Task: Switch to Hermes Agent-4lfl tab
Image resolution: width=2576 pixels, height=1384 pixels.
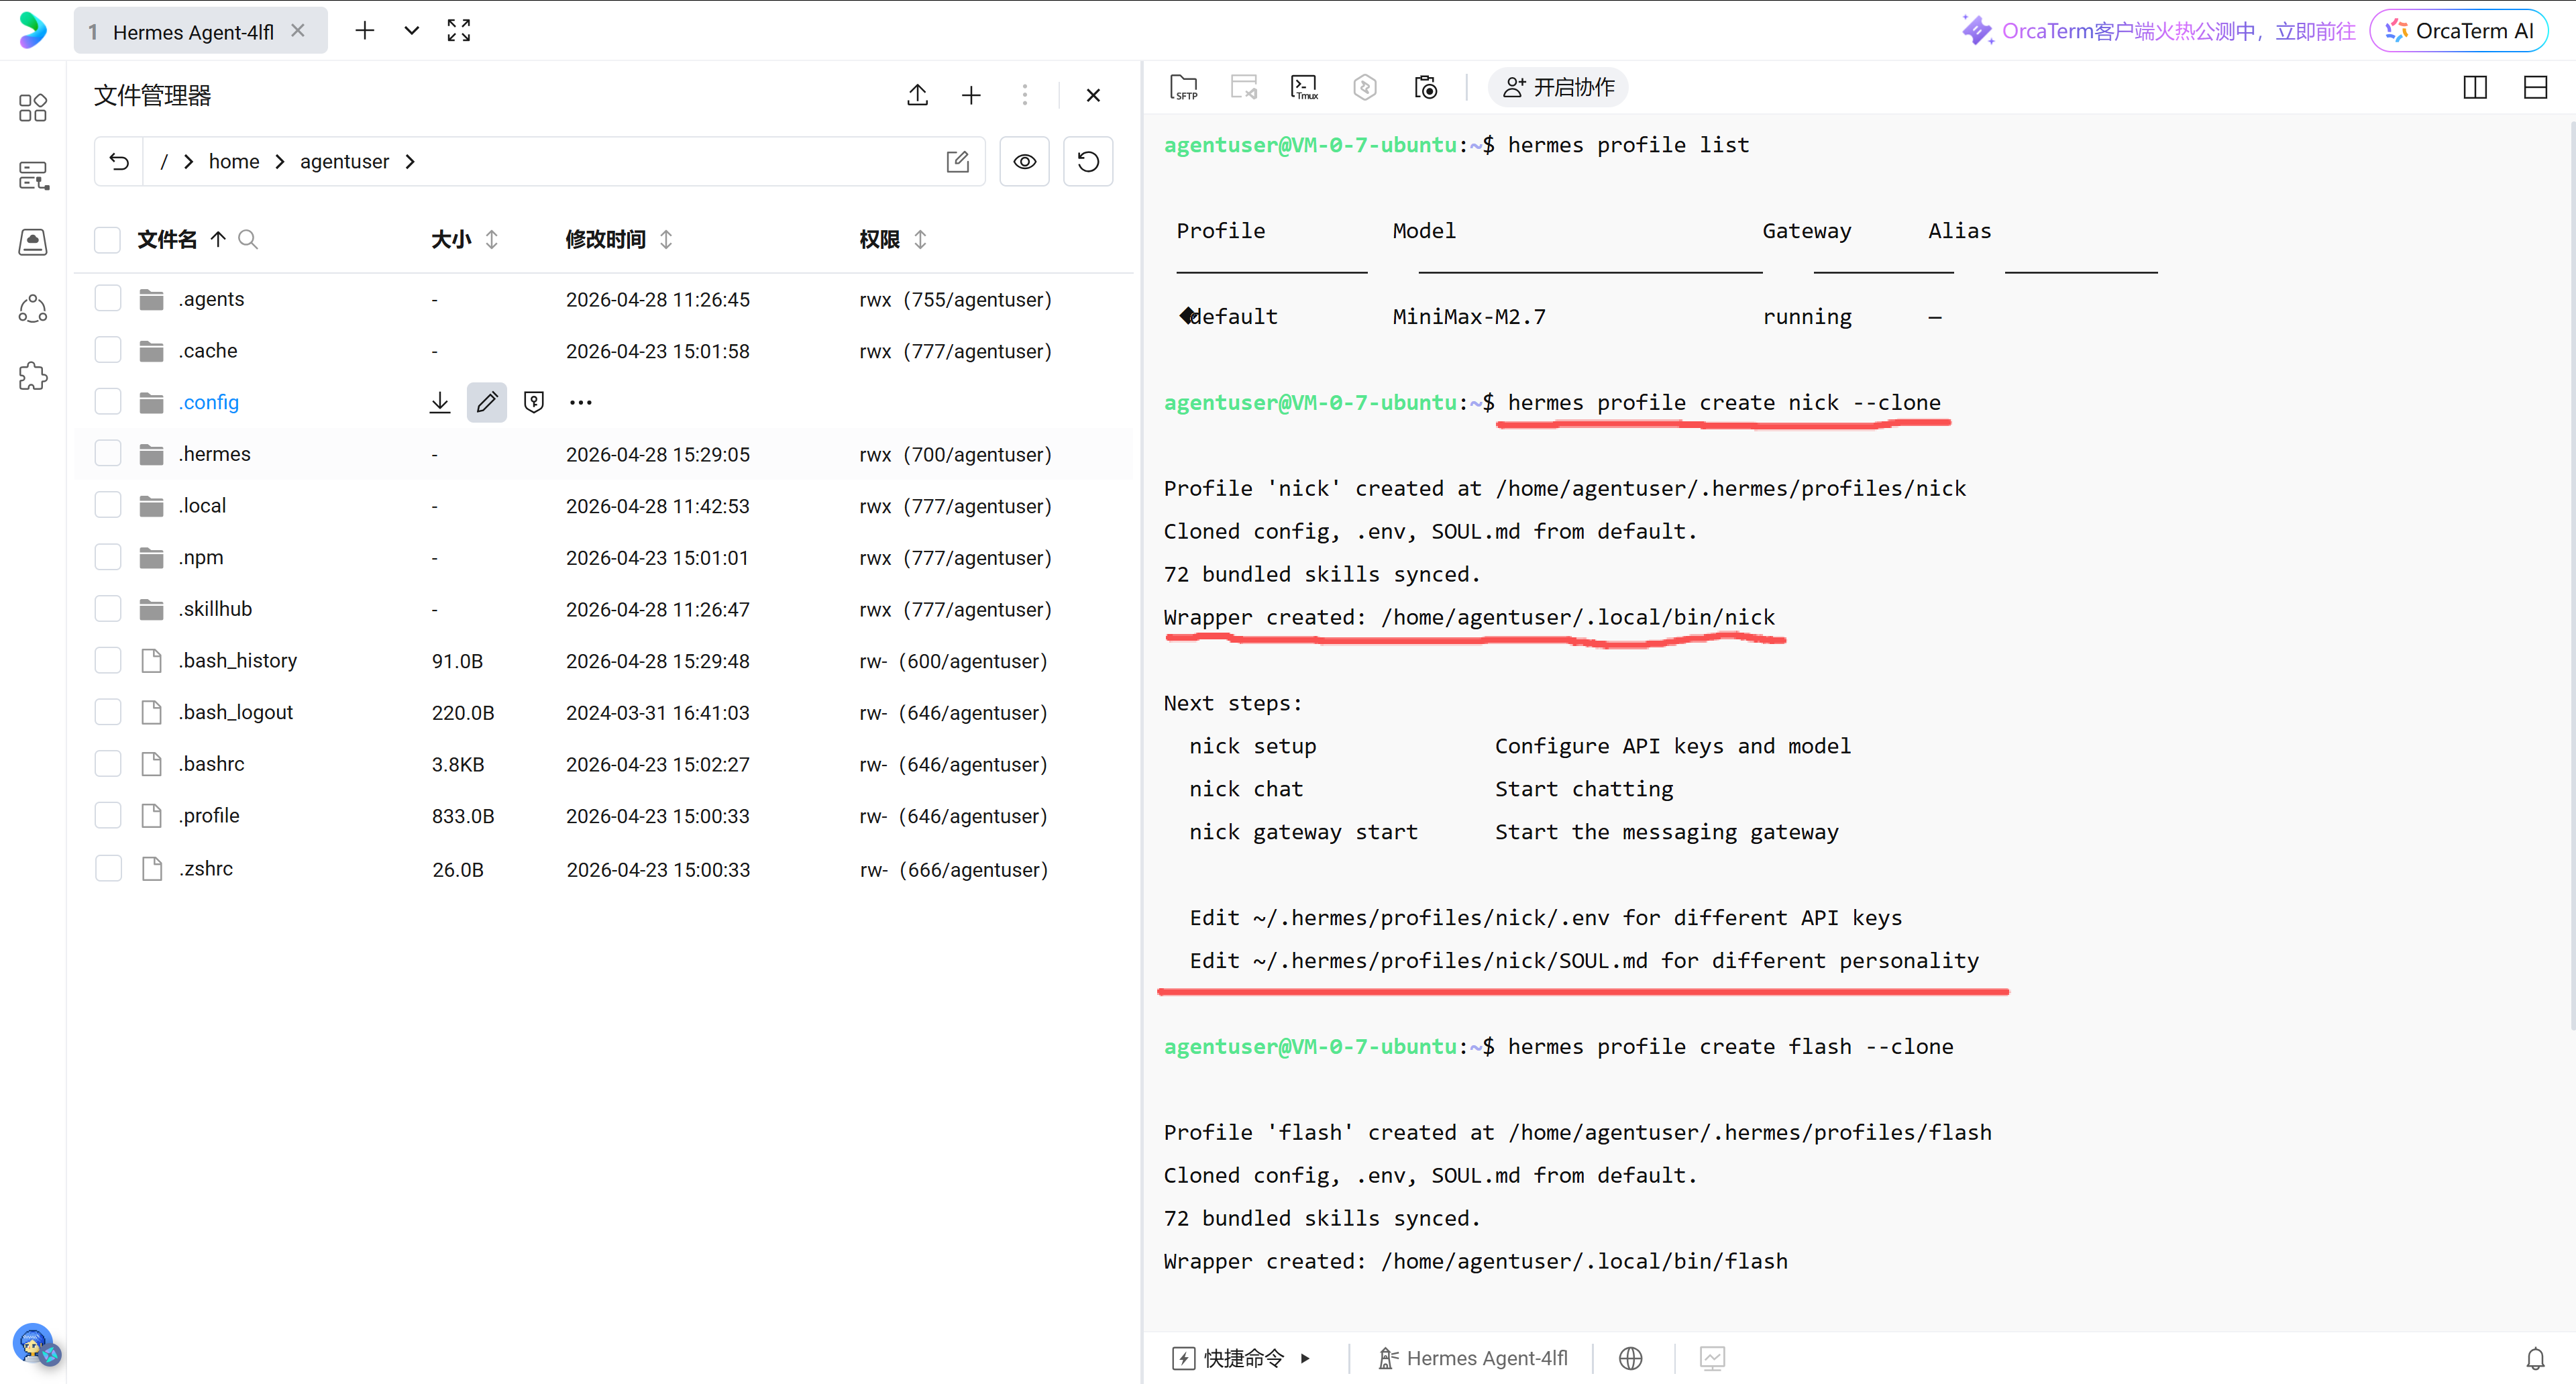Action: (x=200, y=31)
